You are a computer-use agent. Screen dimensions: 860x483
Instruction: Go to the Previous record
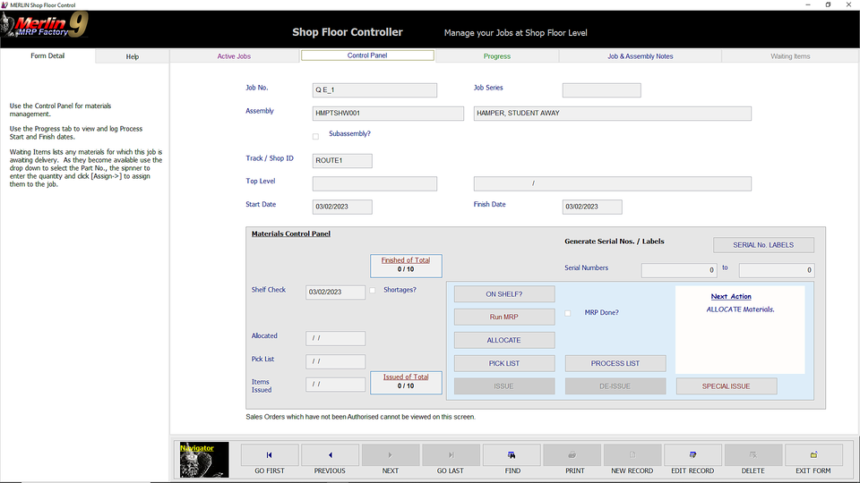click(330, 454)
